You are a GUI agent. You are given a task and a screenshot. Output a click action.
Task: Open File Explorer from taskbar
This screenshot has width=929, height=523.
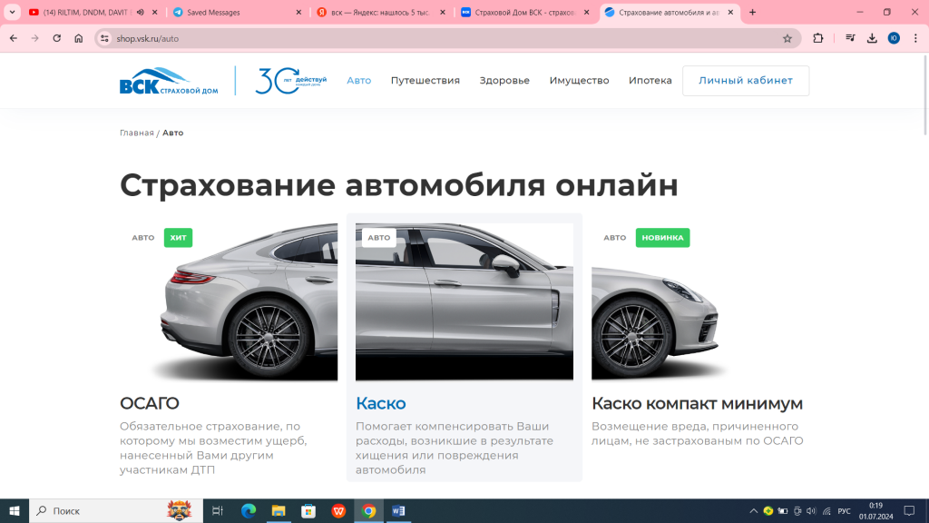tap(279, 510)
